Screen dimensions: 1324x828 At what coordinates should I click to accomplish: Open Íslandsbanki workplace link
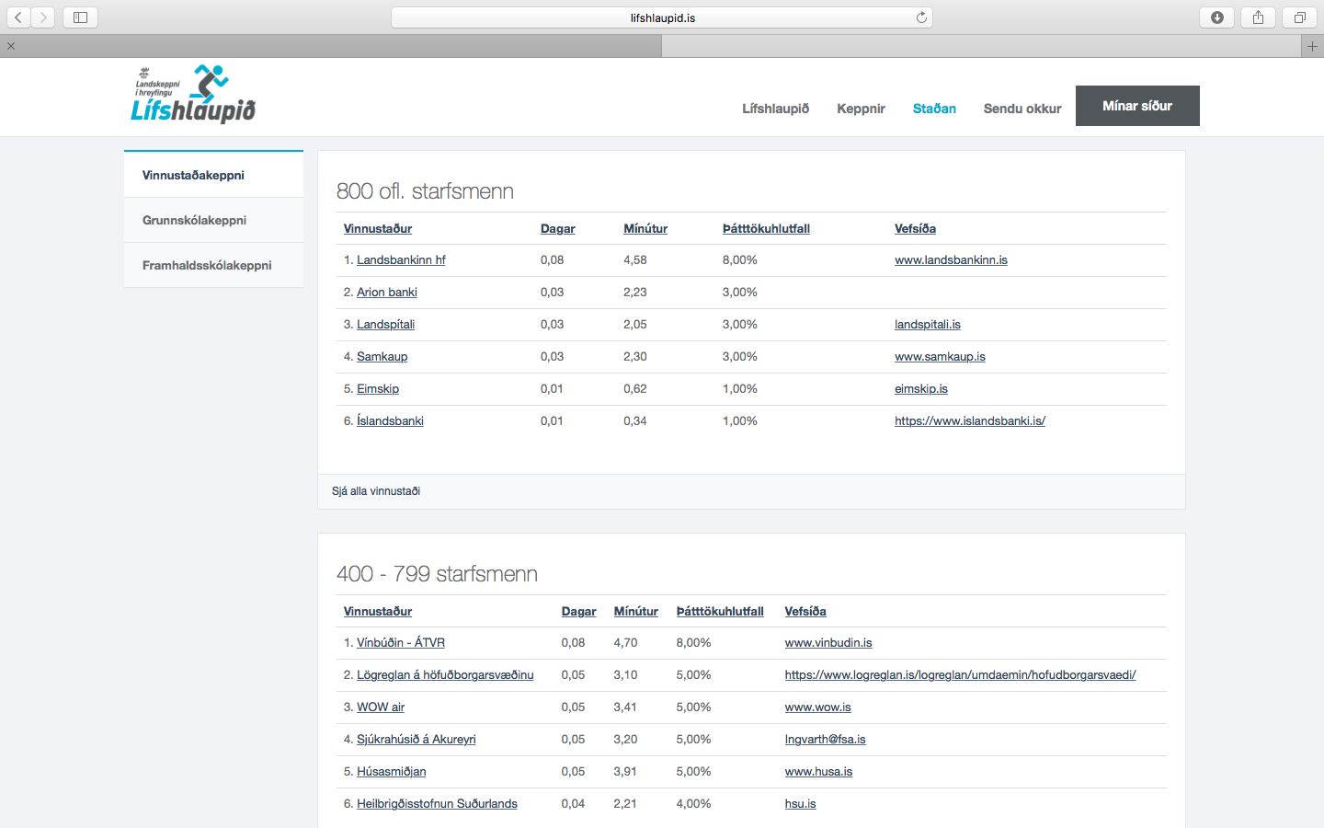[390, 421]
